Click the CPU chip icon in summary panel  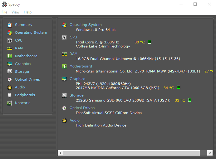[x=64, y=37]
